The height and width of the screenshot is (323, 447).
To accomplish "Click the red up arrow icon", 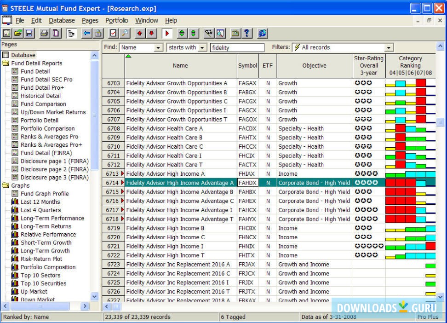I will click(x=140, y=33).
